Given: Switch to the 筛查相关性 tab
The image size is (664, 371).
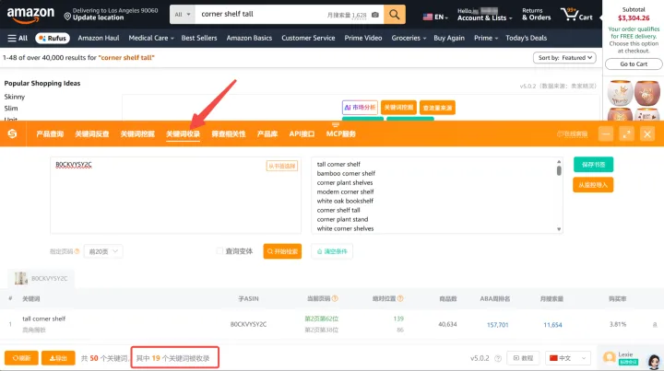Looking at the screenshot, I should [x=229, y=134].
